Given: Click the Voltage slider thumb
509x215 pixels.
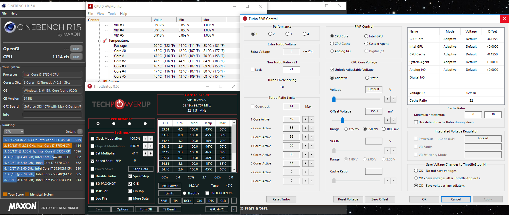Looking at the screenshot, I should pos(334,99).
